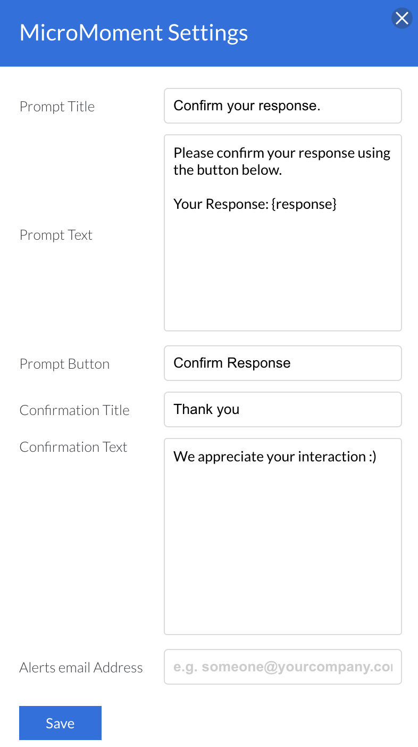This screenshot has width=418, height=747.
Task: Click inside the Prompt Text textarea
Action: [x=282, y=266]
